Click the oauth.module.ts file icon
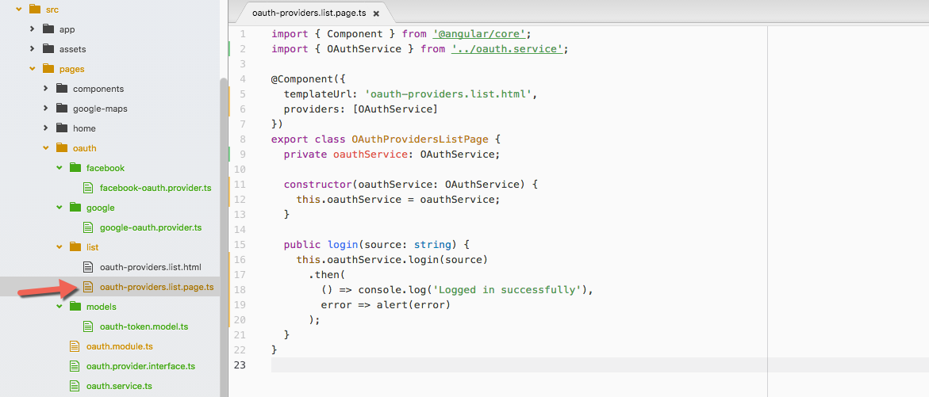 75,346
